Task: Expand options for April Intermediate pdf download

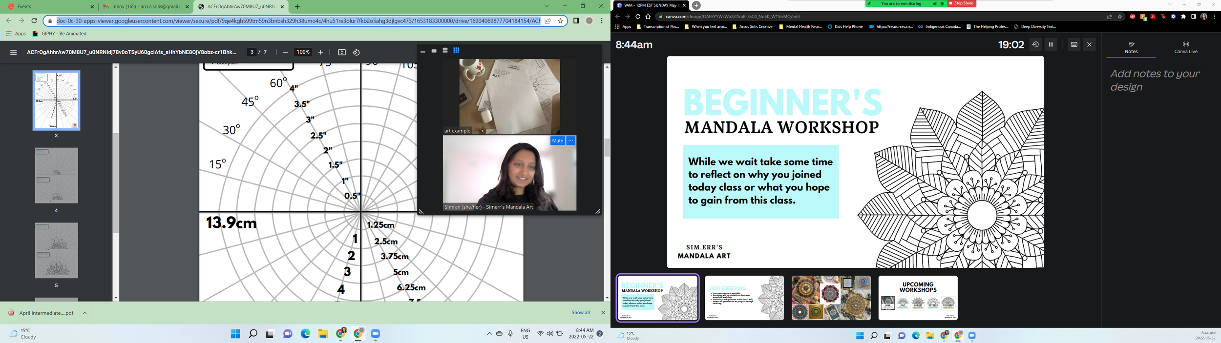Action: tap(84, 313)
